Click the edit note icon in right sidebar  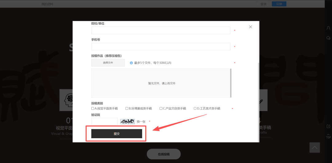(x=328, y=126)
